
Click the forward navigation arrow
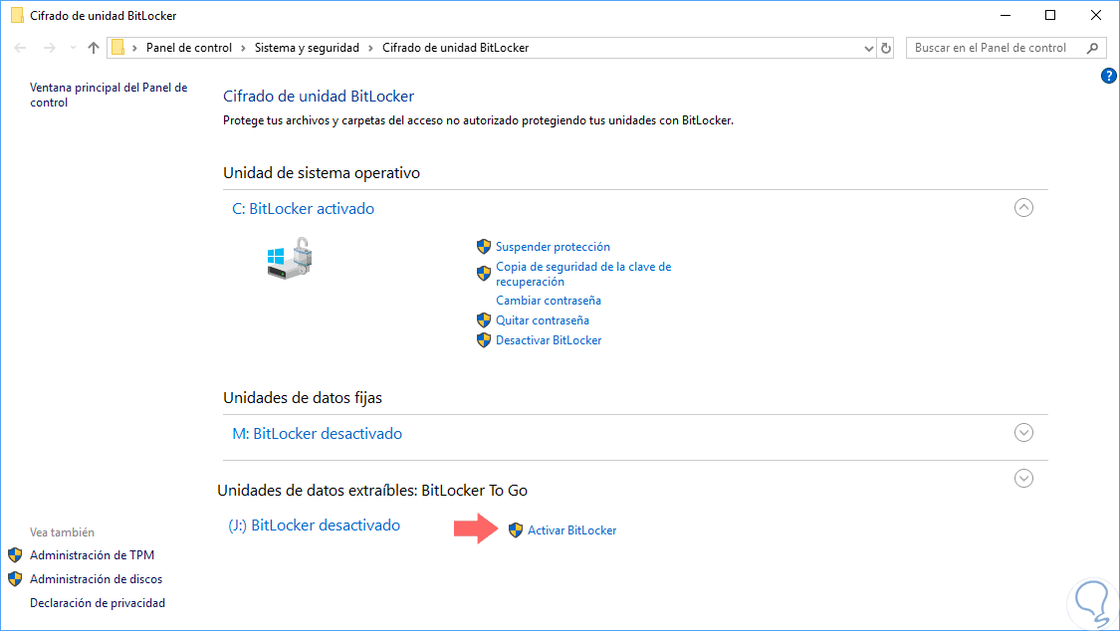pos(50,48)
